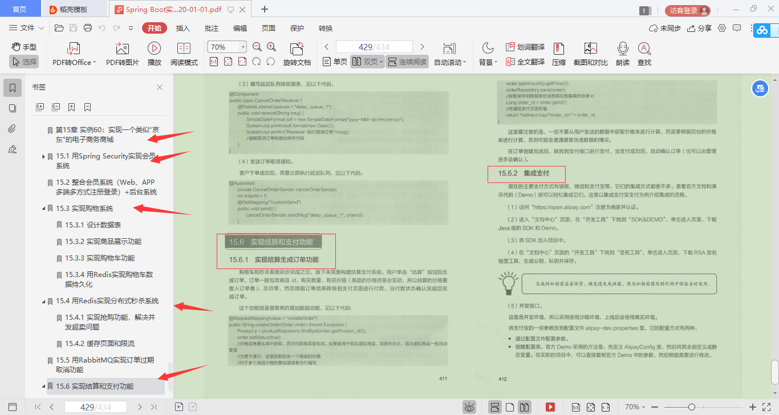Screen dimensions: 779x415
Task: Collapse bookmark 15.3 实现购物系统
Action: [43, 208]
